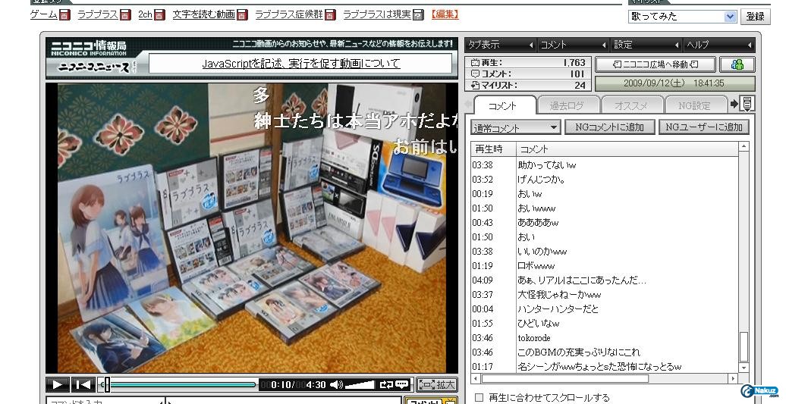Screen dimensions: 786x404
Task: Open the comment list menu icon beside NG設定
Action: coord(747,104)
